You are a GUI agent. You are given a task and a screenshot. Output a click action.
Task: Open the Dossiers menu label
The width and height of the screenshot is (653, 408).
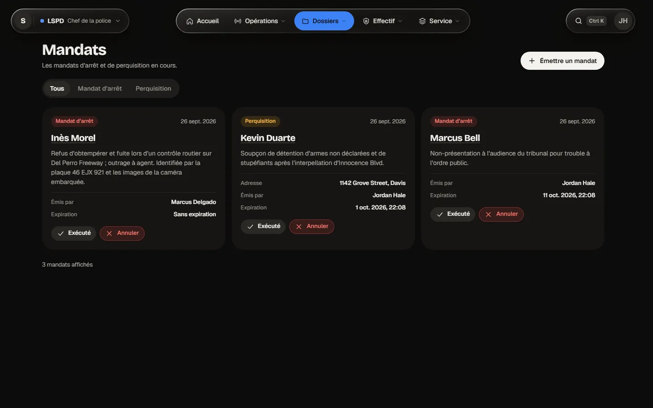(x=326, y=21)
